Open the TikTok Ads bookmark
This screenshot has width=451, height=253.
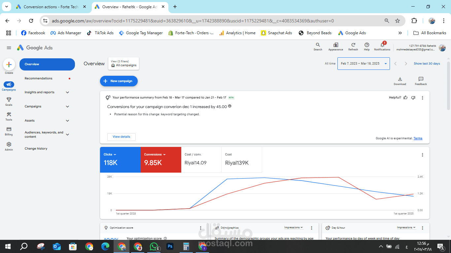[x=100, y=33]
